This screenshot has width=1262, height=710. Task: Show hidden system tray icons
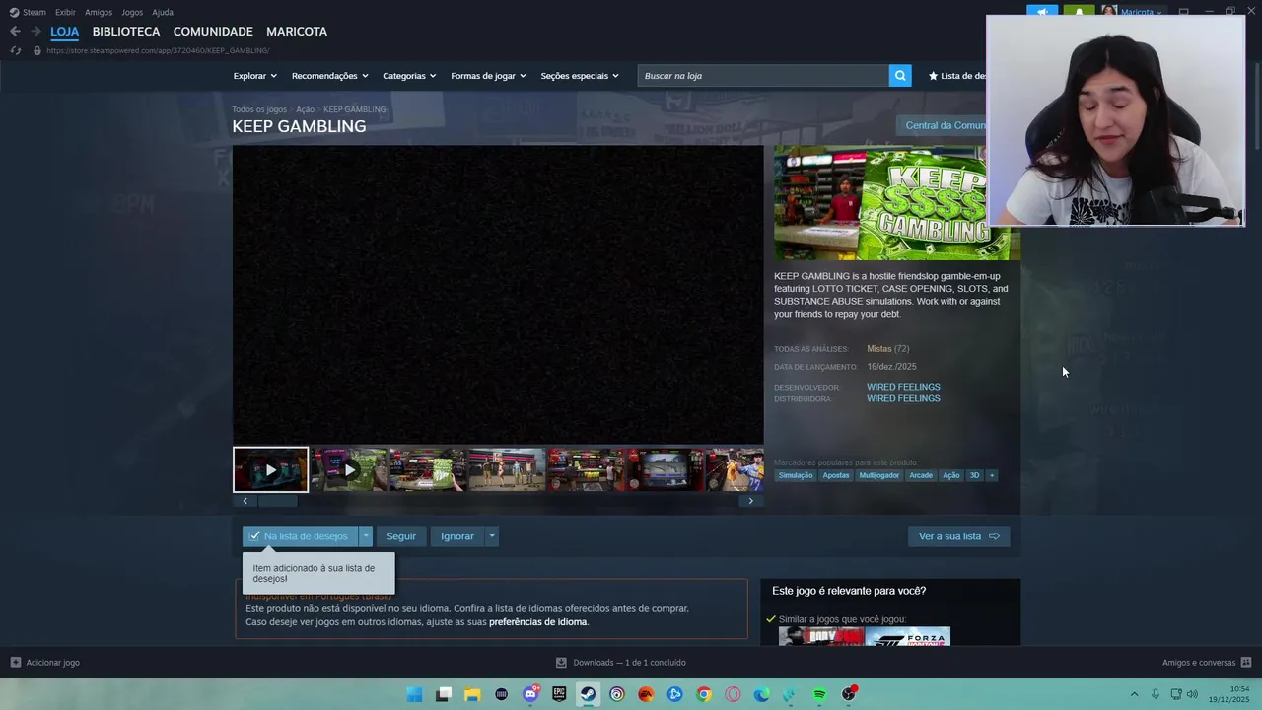[1134, 694]
